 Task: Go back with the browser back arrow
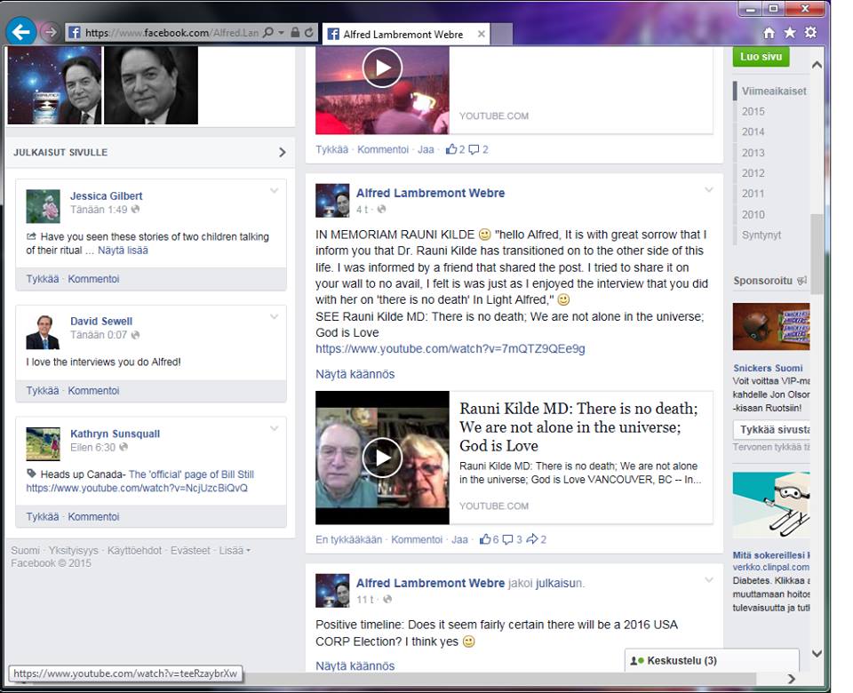pos(20,32)
